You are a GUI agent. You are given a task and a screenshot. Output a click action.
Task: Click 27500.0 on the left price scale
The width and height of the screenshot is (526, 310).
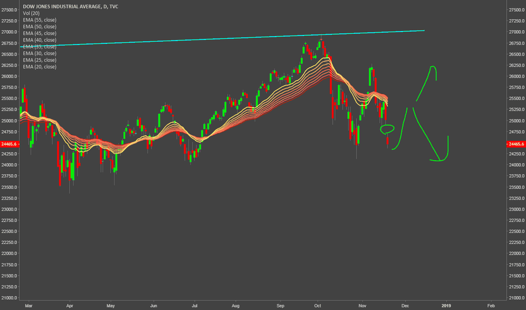point(9,10)
